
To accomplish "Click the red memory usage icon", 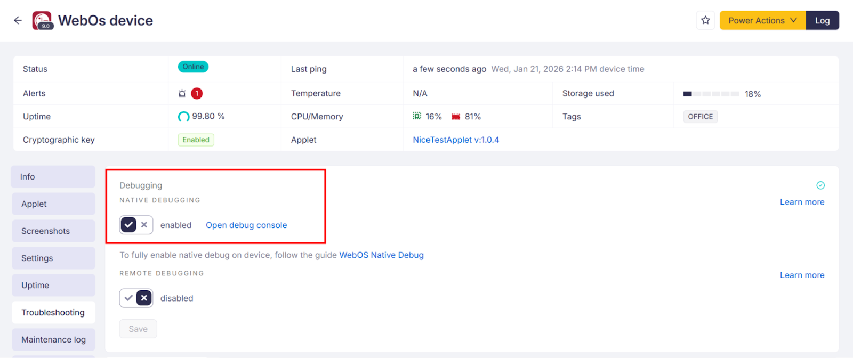I will [456, 117].
